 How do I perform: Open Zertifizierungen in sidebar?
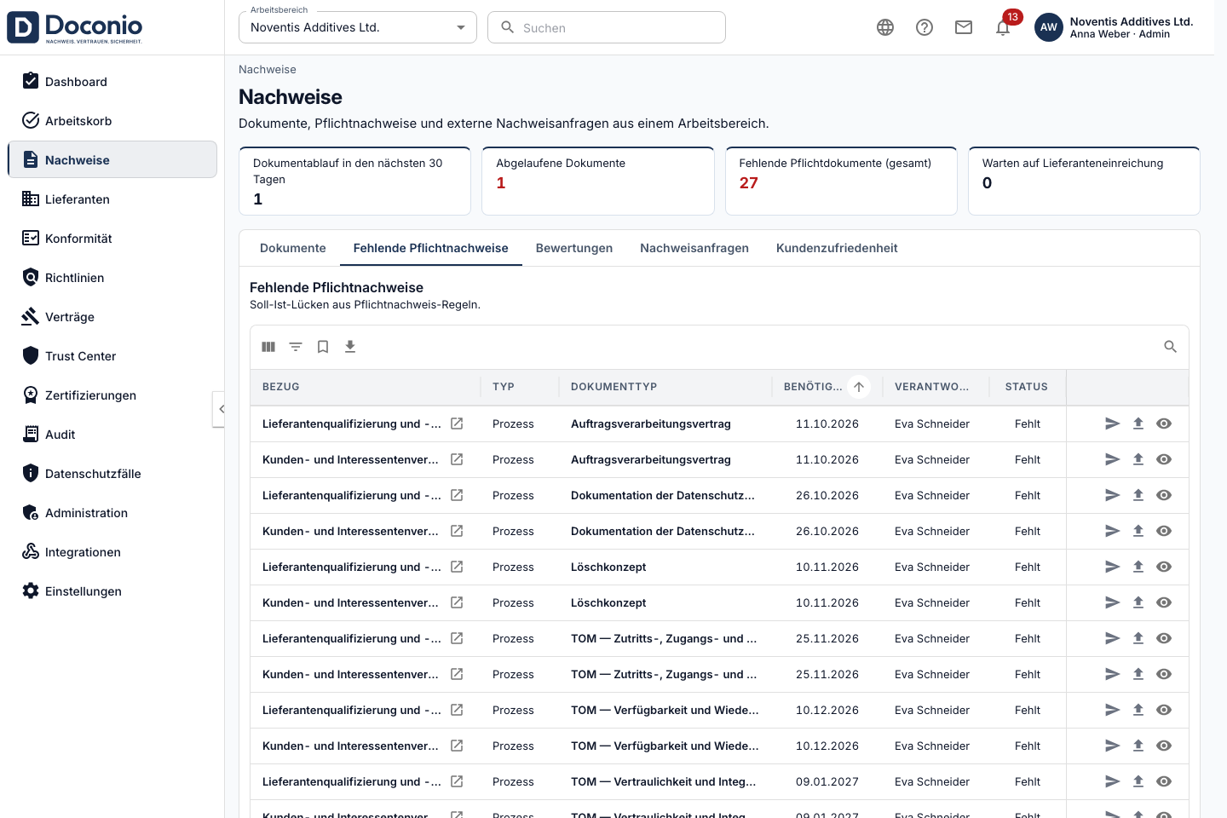112,395
